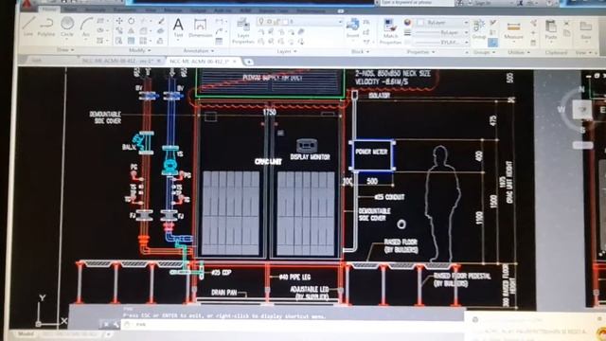Click the DRAIN PAN label in drawing
606x341 pixels.
[x=223, y=293]
